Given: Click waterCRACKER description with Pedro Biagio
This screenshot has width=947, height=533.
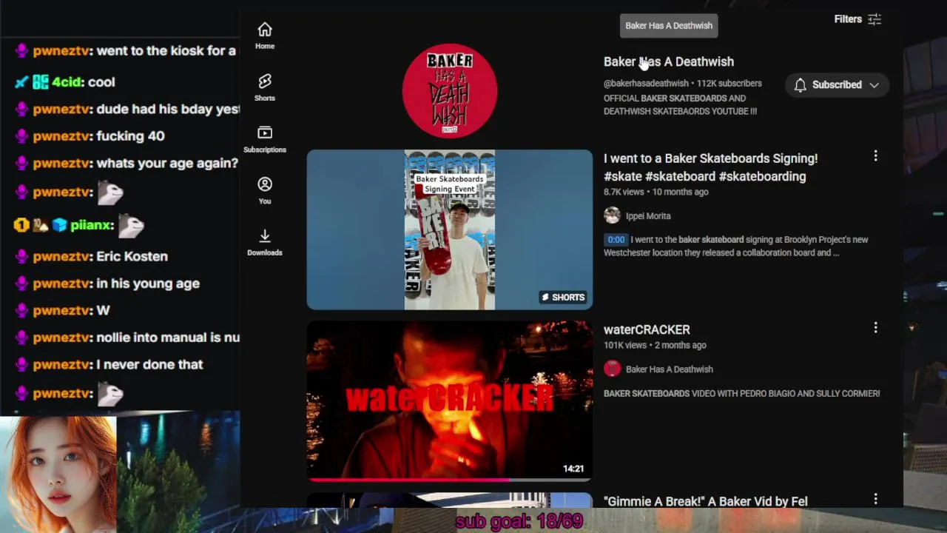Looking at the screenshot, I should click(x=741, y=394).
